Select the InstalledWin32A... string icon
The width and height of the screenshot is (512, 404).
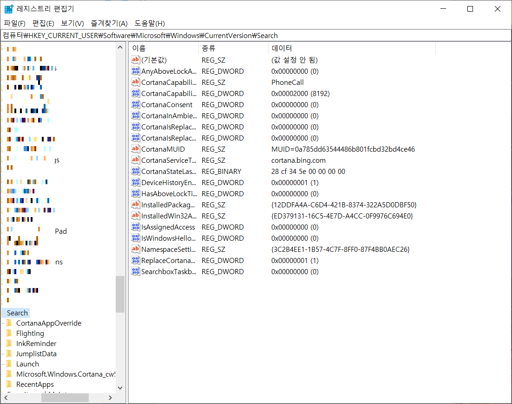click(x=136, y=216)
